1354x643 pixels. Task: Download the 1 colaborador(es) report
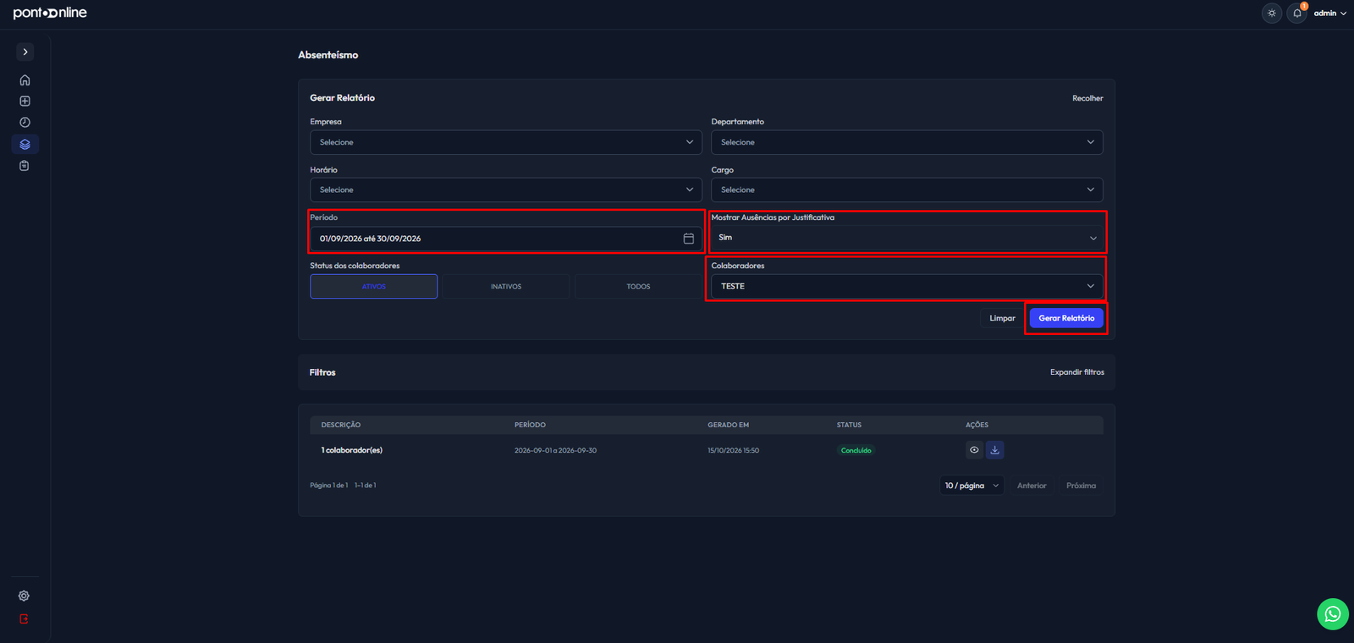coord(995,450)
